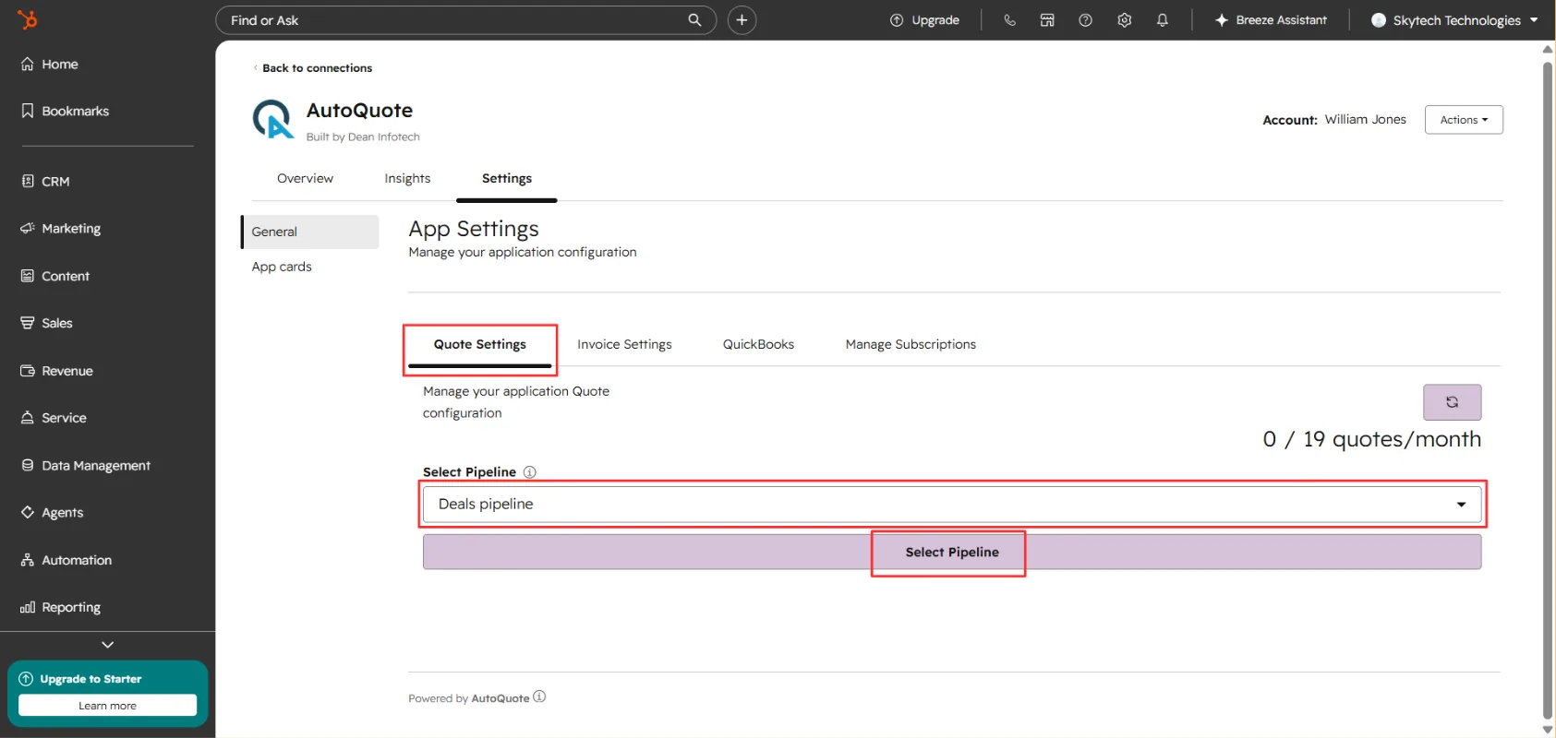Viewport: 1556px width, 738px height.
Task: Click Upgrade to Starter heading
Action: click(x=90, y=679)
